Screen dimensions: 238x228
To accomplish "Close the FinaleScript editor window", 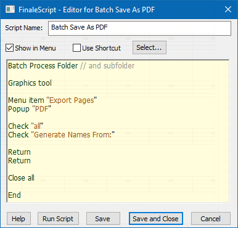I will (228, 9).
